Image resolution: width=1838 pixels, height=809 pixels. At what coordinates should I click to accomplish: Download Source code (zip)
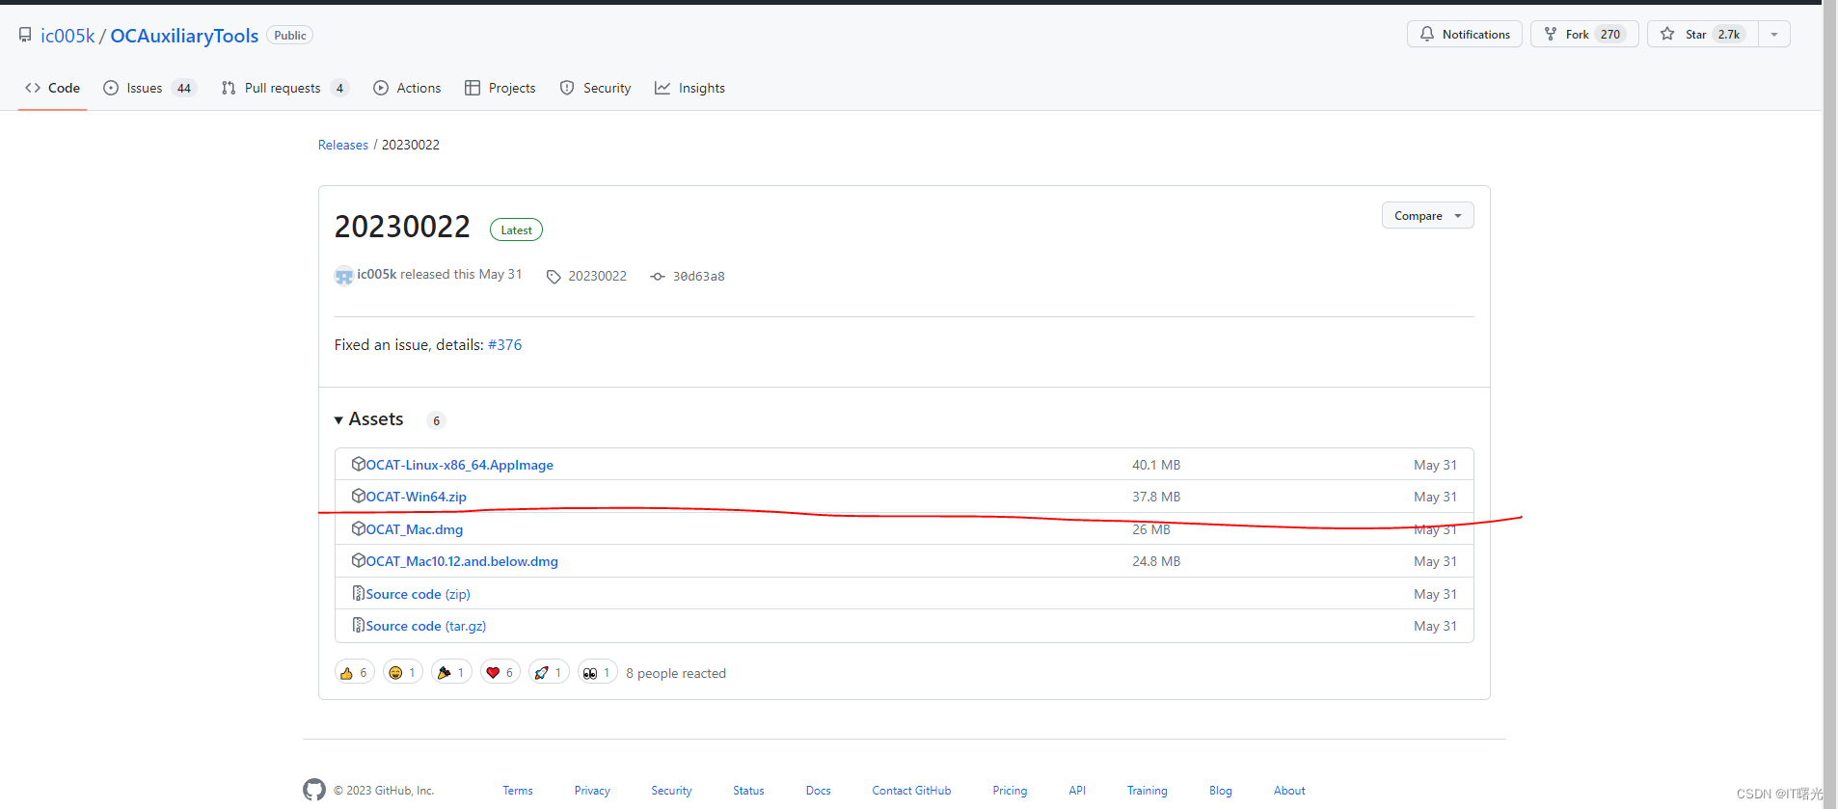click(x=418, y=594)
